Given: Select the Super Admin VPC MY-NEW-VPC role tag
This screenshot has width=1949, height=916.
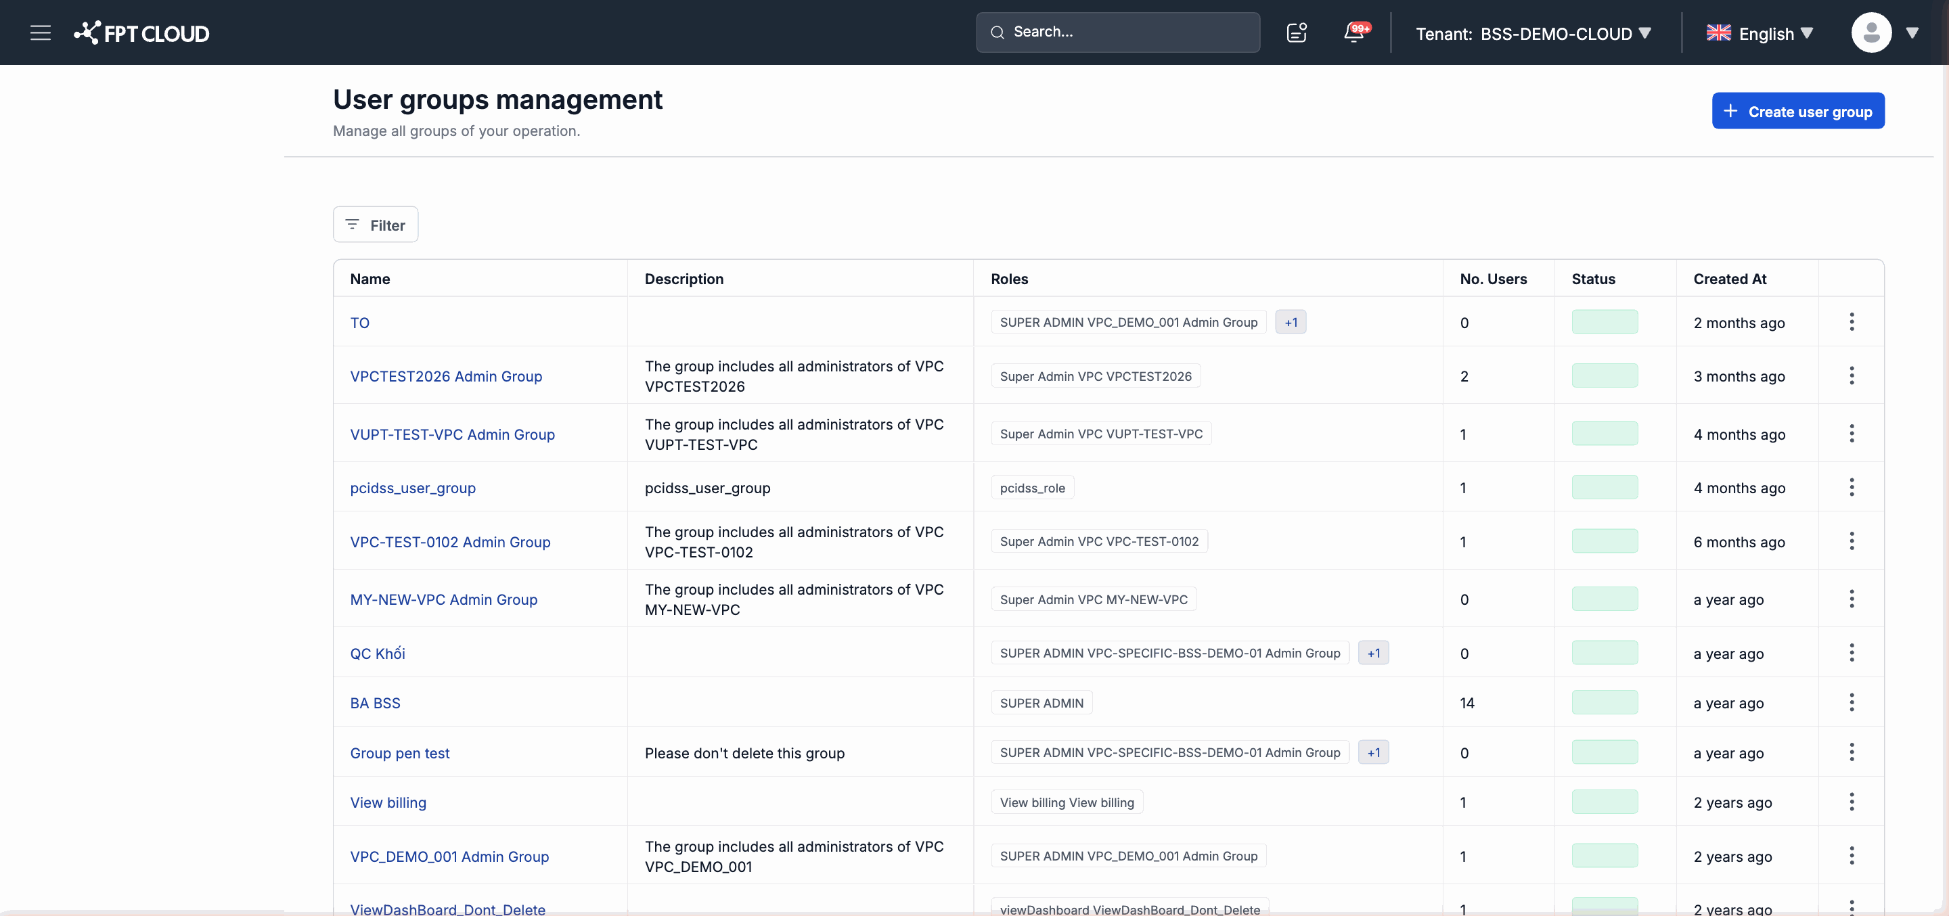Looking at the screenshot, I should (1094, 600).
